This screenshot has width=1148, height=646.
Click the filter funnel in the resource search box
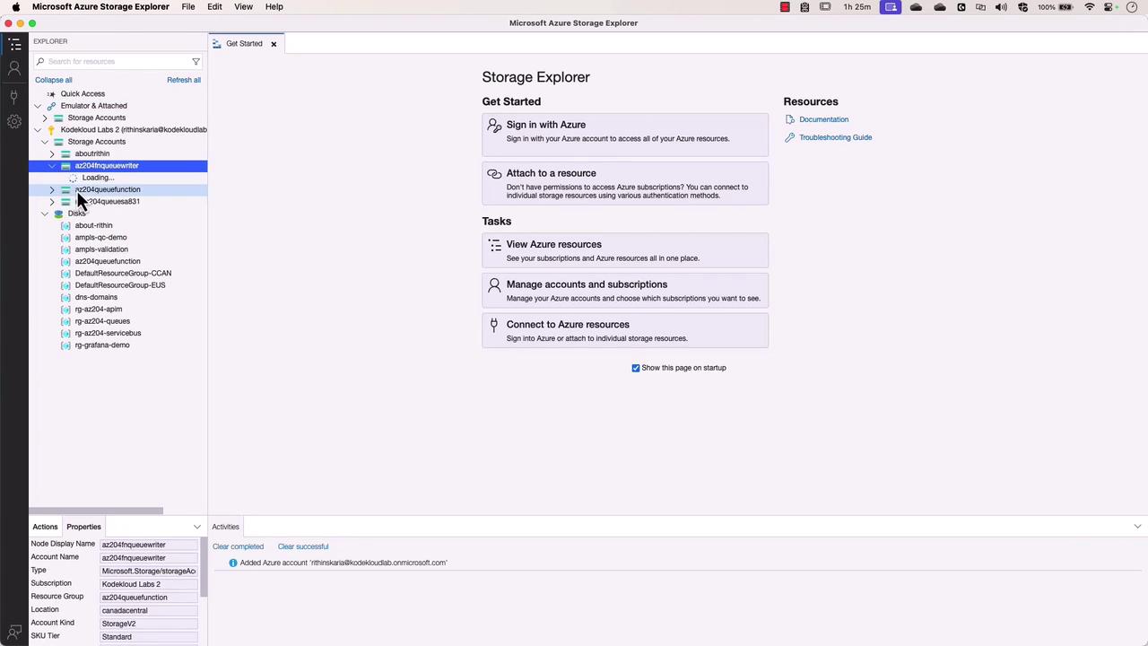click(x=196, y=62)
